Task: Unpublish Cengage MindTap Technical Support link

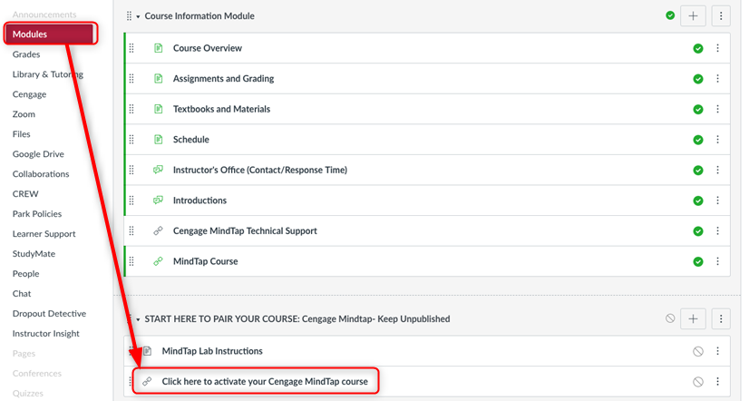Action: pos(698,231)
